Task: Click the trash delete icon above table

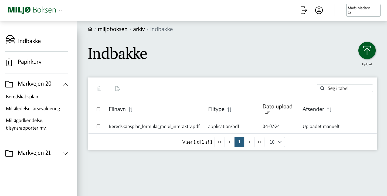Action: pos(99,89)
